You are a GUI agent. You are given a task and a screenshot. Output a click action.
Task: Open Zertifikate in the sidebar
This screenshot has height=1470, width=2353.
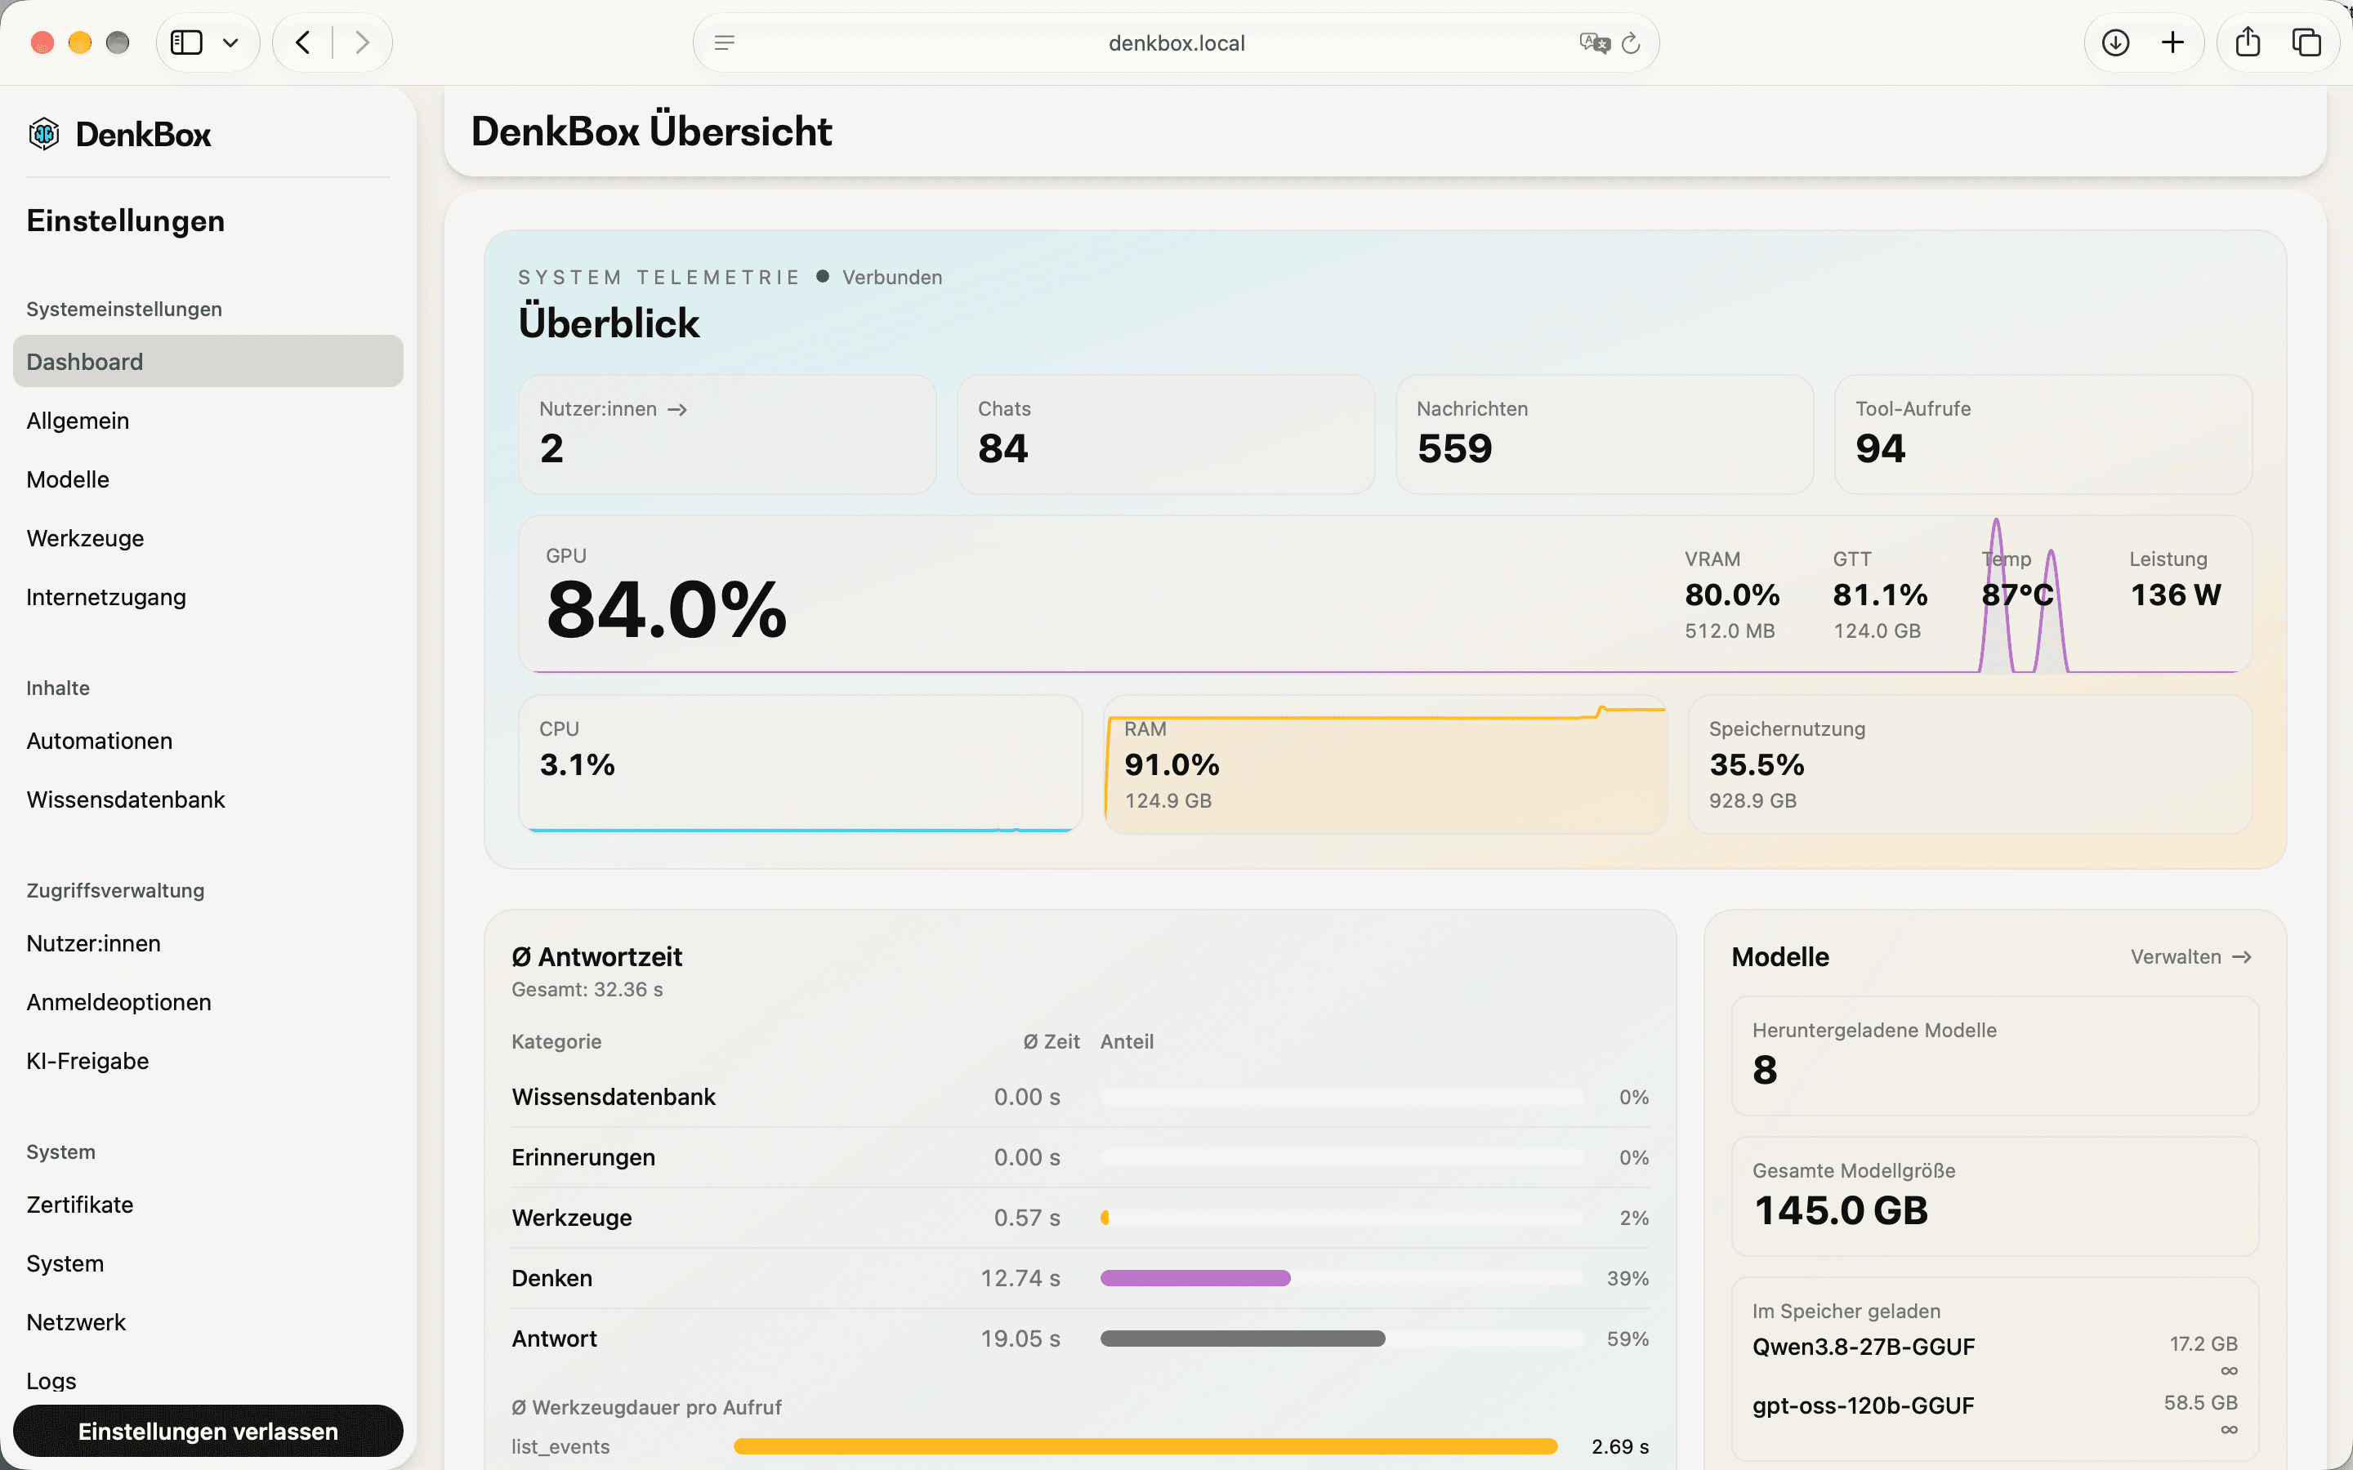click(x=80, y=1205)
